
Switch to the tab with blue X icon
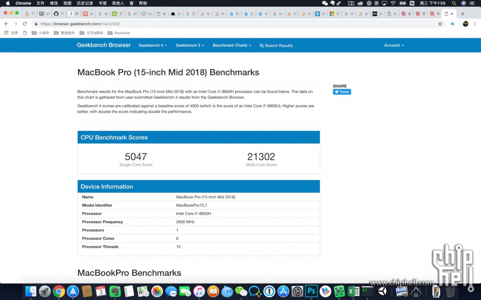(321, 14)
